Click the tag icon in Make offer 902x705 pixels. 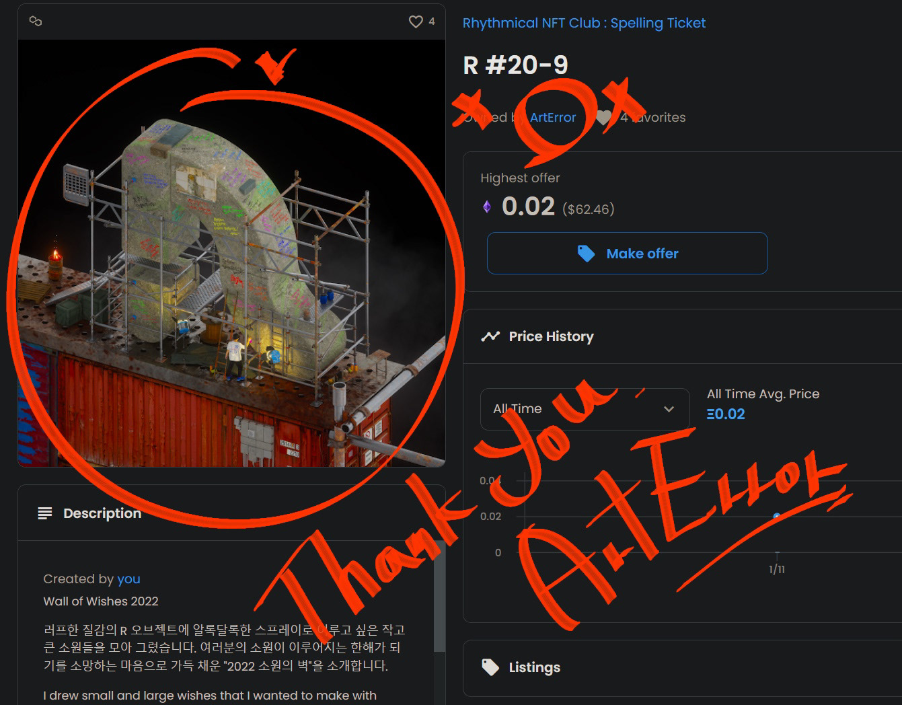click(586, 254)
